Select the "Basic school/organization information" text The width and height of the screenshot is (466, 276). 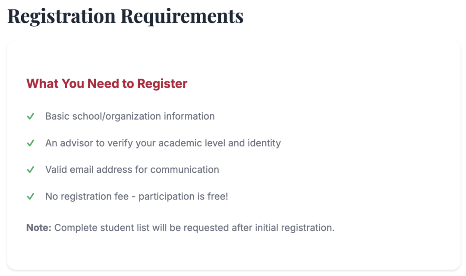[x=130, y=116]
